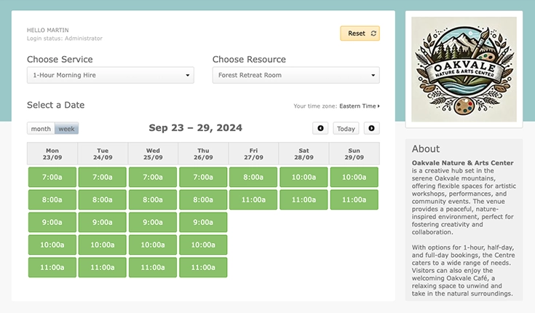Book the Tuesday 9:00a slot
The image size is (535, 313).
point(103,222)
